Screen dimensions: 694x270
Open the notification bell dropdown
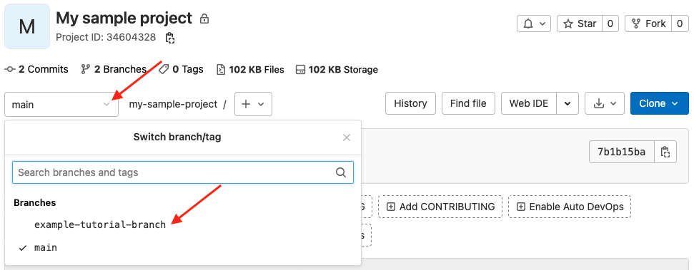[534, 24]
